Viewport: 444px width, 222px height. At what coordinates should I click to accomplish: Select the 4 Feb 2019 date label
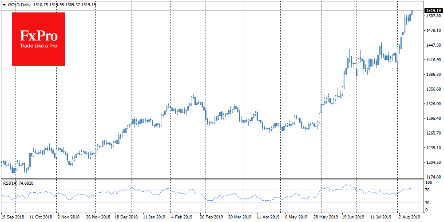(182, 218)
